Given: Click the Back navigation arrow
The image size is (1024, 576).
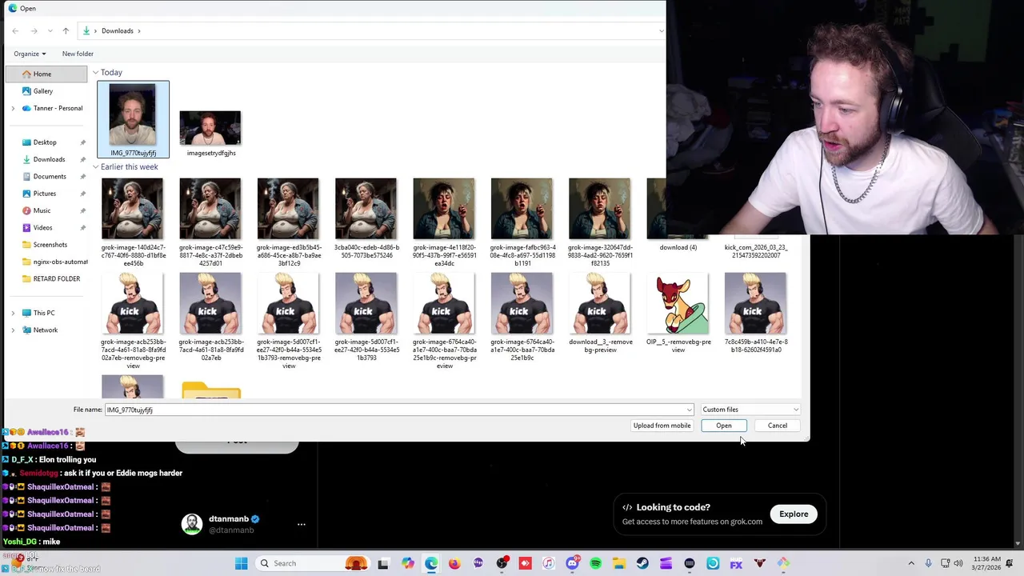Looking at the screenshot, I should pyautogui.click(x=15, y=30).
